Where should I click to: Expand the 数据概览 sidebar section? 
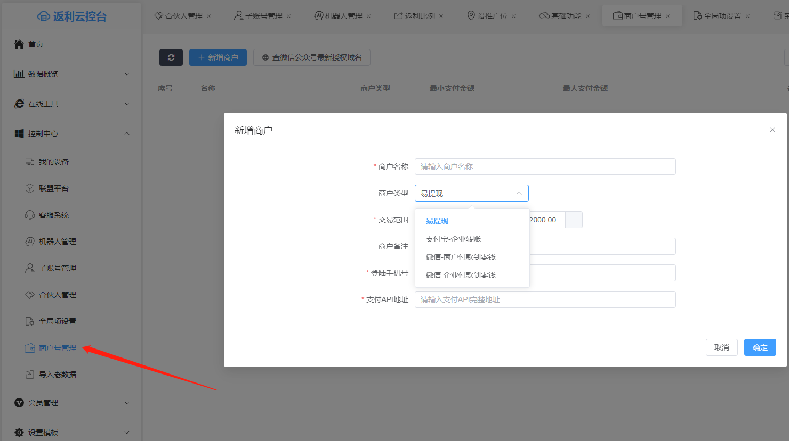click(x=127, y=74)
